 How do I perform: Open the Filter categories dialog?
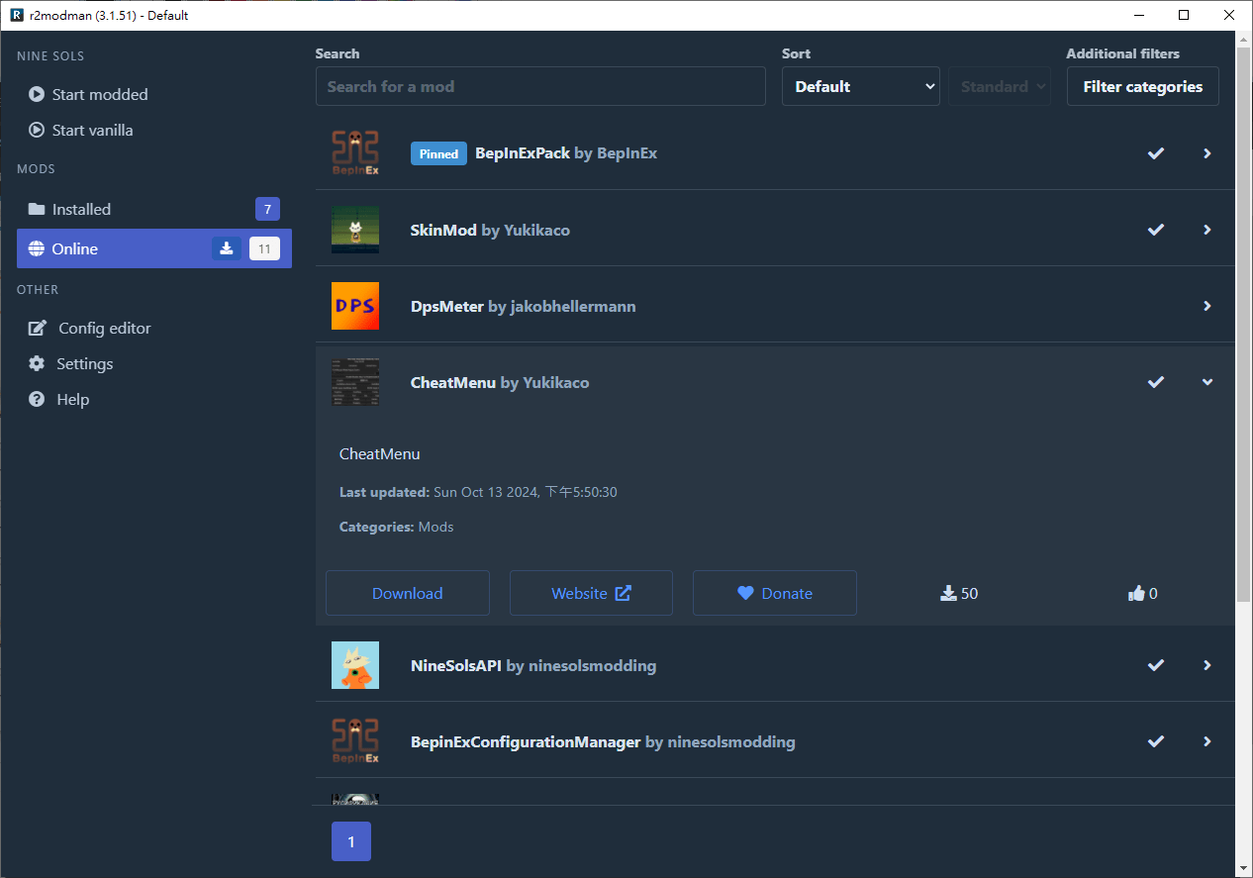click(1142, 87)
